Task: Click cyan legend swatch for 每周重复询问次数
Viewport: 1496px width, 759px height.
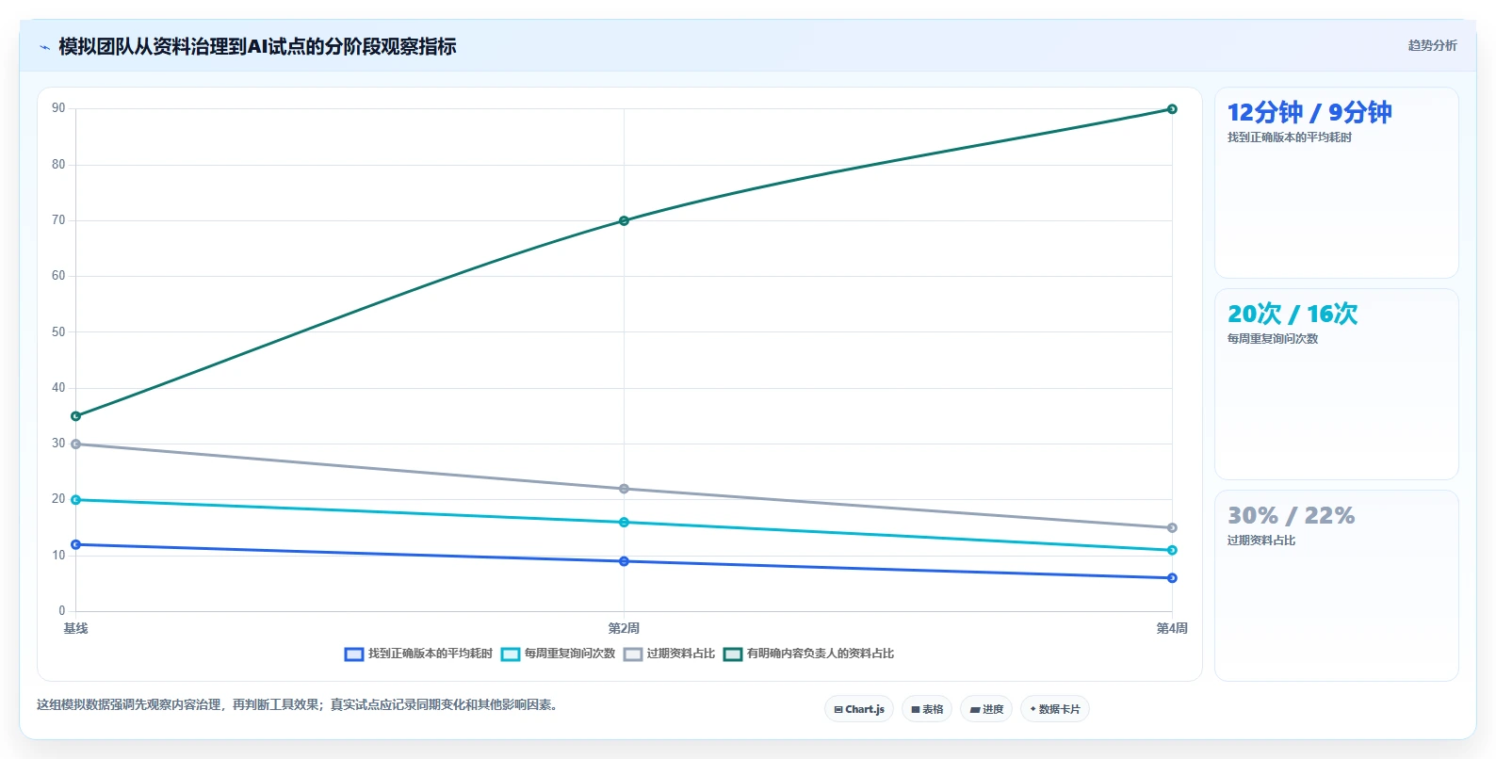Action: coord(511,654)
